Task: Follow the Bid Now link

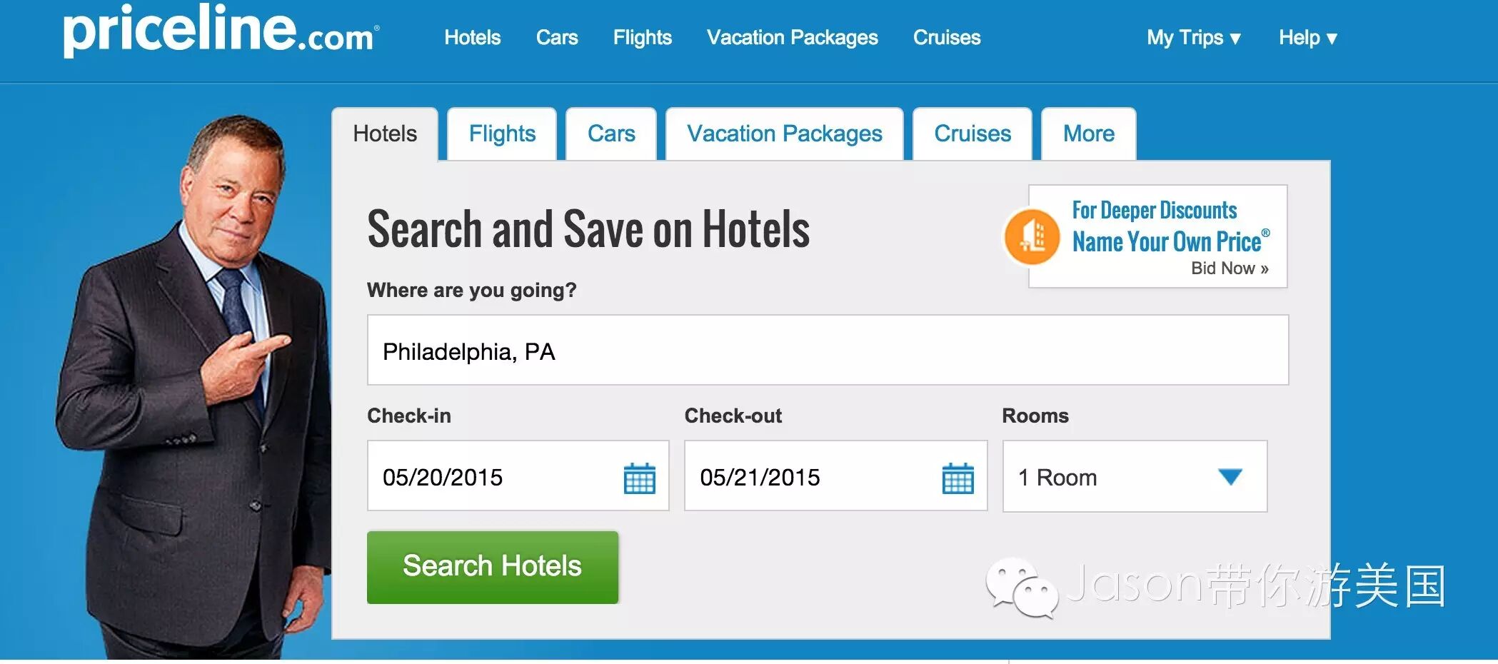Action: coord(1230,268)
